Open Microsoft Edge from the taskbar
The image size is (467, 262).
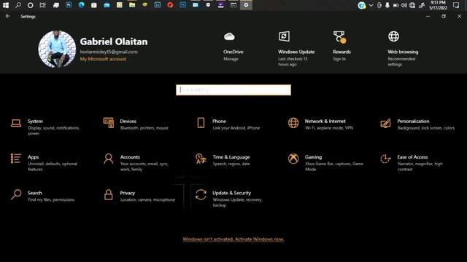[x=81, y=5]
